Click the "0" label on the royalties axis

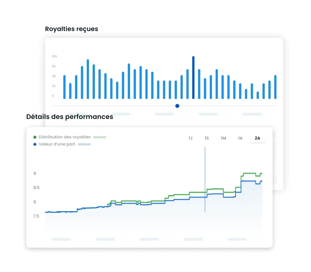click(53, 96)
